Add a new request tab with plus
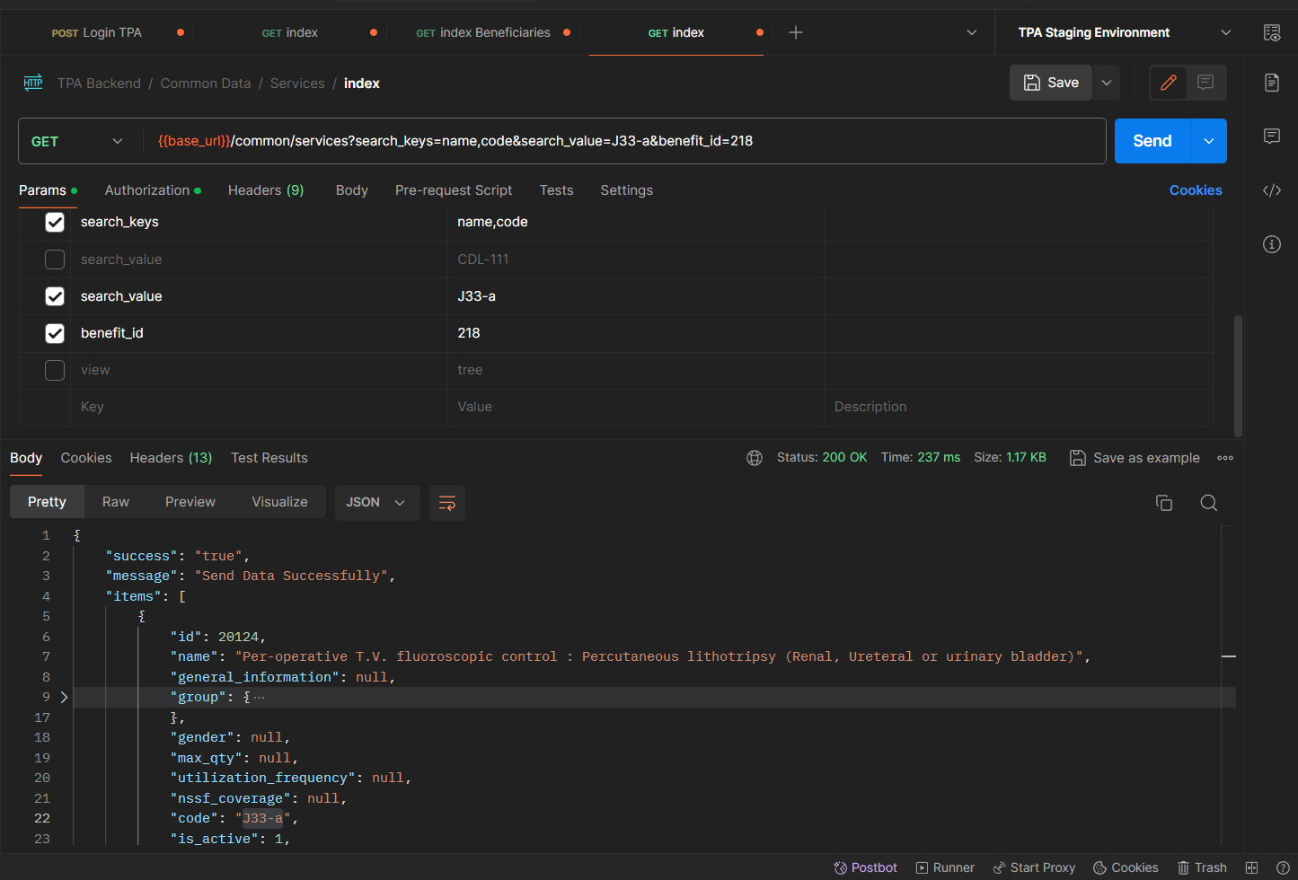Viewport: 1298px width, 880px height. coord(795,32)
